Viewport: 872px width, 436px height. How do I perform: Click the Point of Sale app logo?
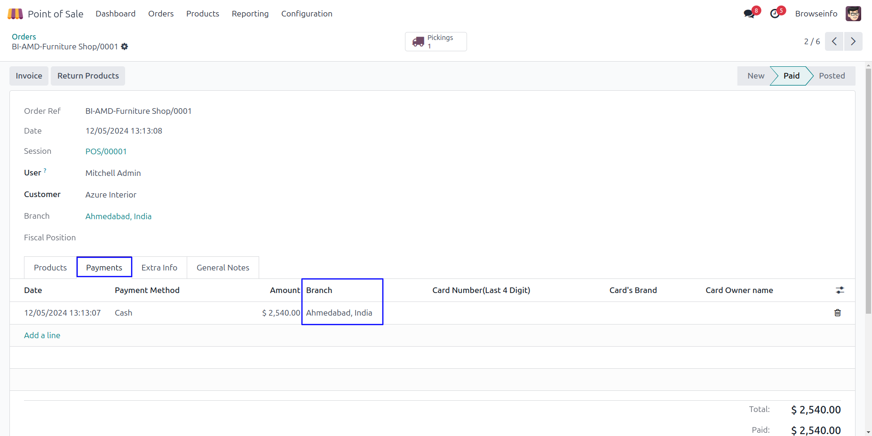coord(15,14)
